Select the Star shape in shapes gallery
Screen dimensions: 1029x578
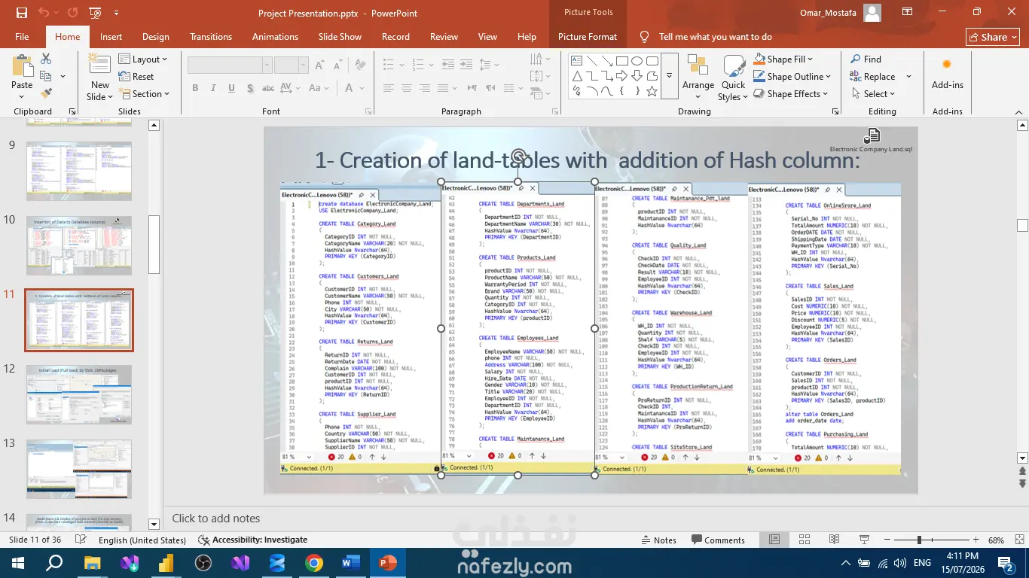(x=652, y=91)
